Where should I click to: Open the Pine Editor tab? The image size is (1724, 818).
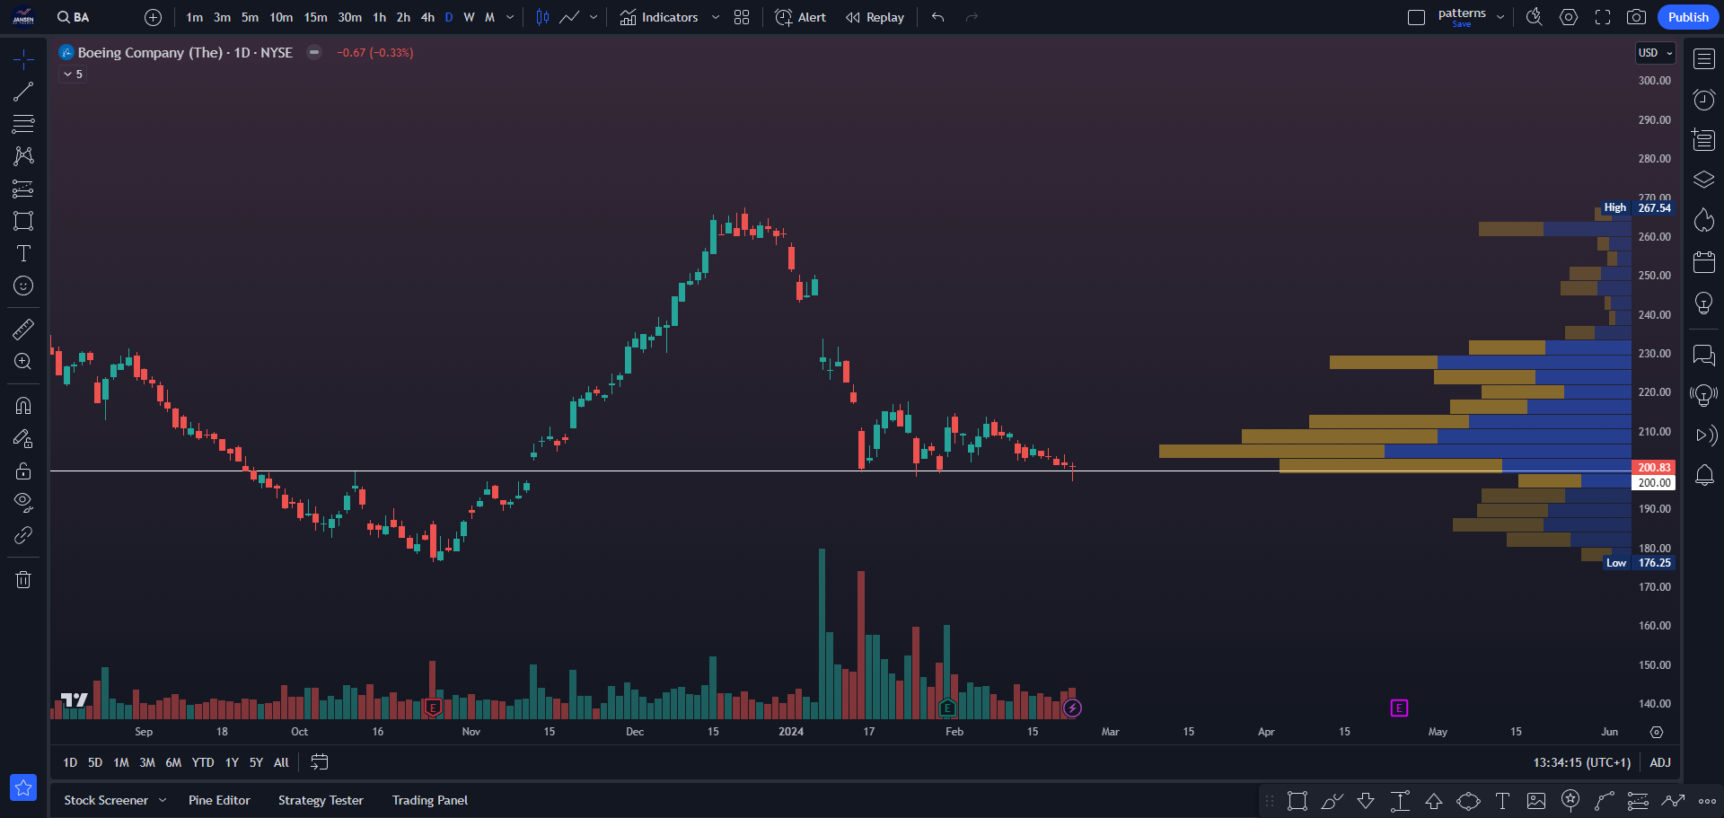(219, 800)
